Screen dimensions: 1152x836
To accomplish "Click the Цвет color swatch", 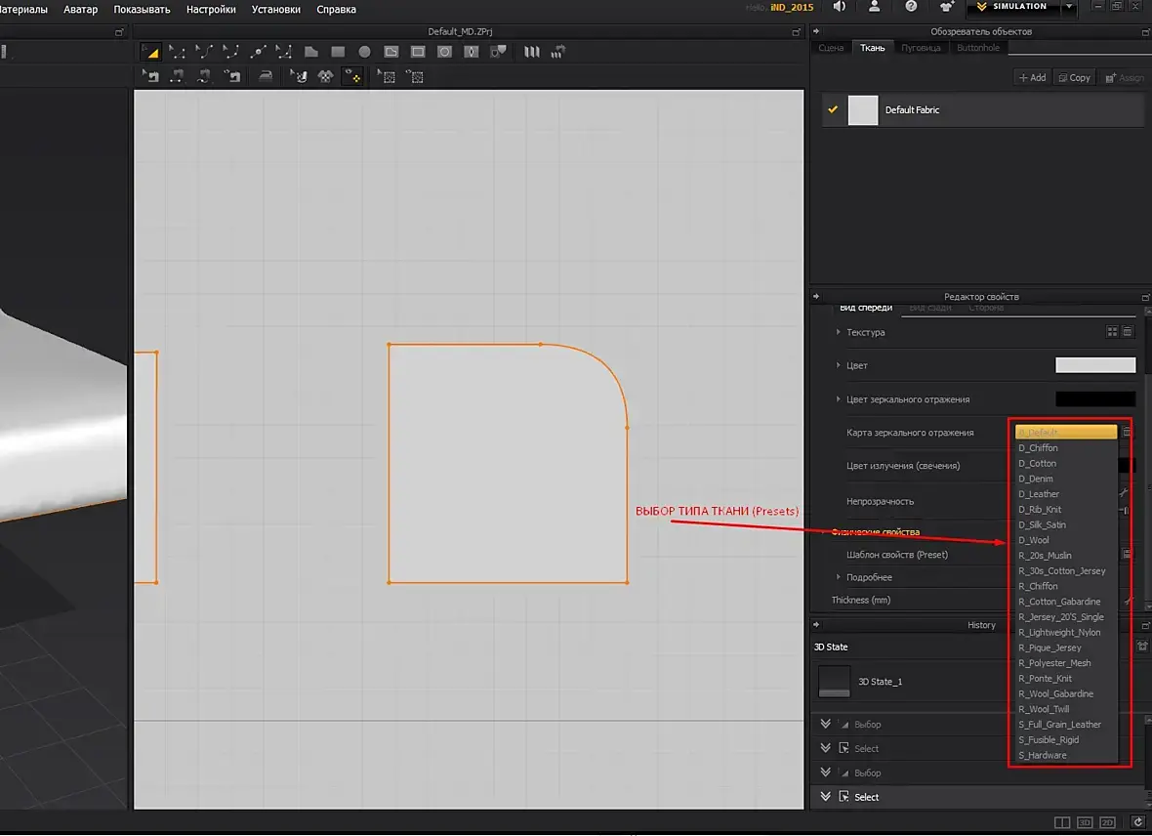I will pyautogui.click(x=1094, y=365).
